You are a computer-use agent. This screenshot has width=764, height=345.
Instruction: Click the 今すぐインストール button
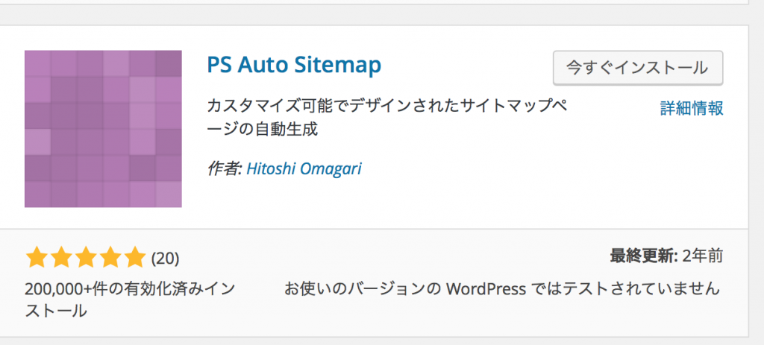[x=637, y=68]
